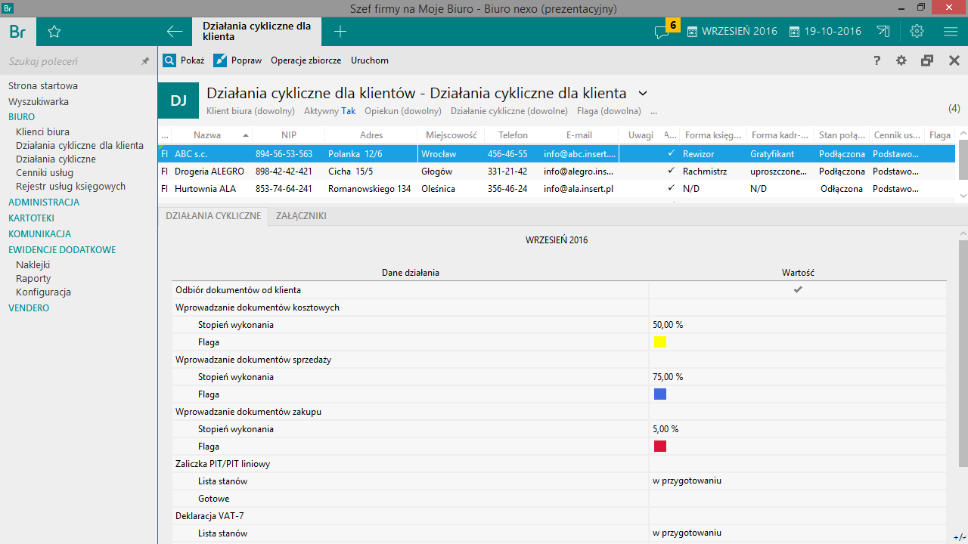Toggle active checkmark for ABC s.c.

coord(671,153)
